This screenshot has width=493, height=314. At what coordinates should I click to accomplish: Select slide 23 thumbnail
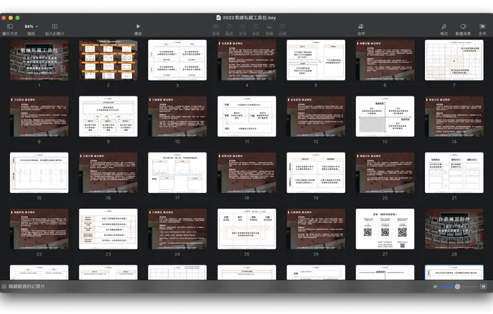point(108,229)
